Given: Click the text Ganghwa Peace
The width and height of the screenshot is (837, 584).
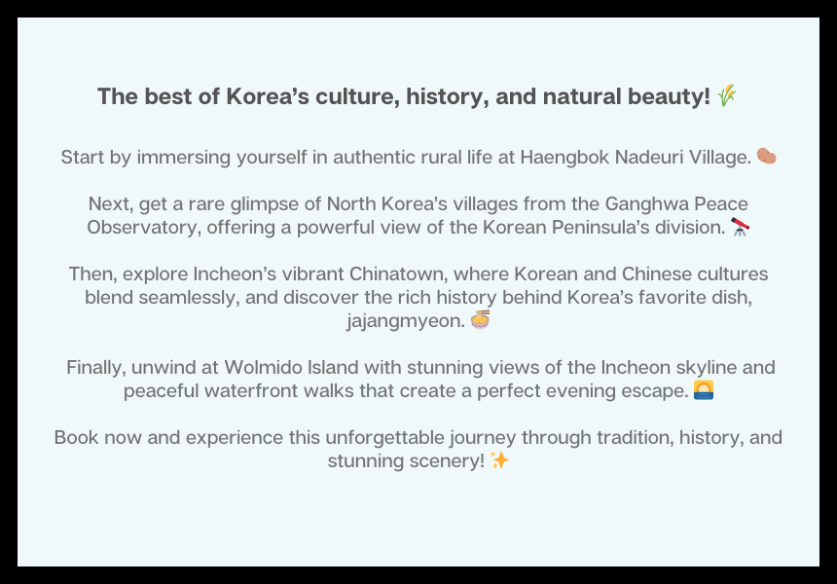Looking at the screenshot, I should 676,204.
